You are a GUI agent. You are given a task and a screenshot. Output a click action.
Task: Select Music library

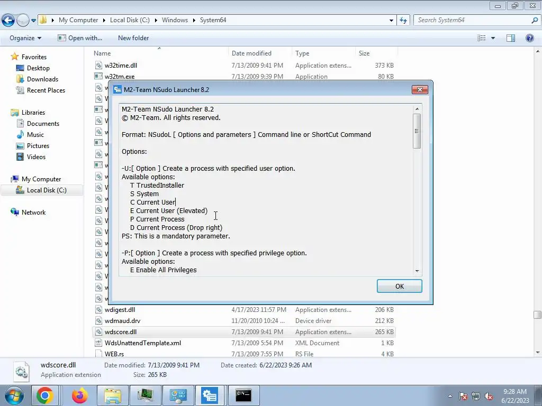point(35,135)
